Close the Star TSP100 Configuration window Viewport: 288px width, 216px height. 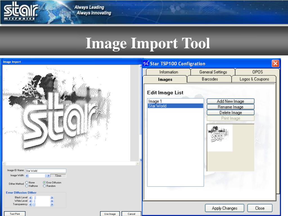pos(275,64)
